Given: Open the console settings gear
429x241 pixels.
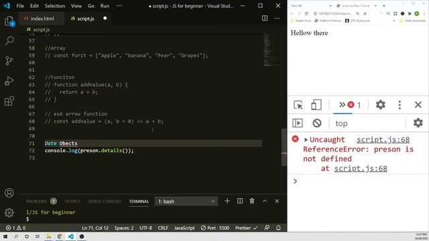Looking at the screenshot, I should click(418, 123).
